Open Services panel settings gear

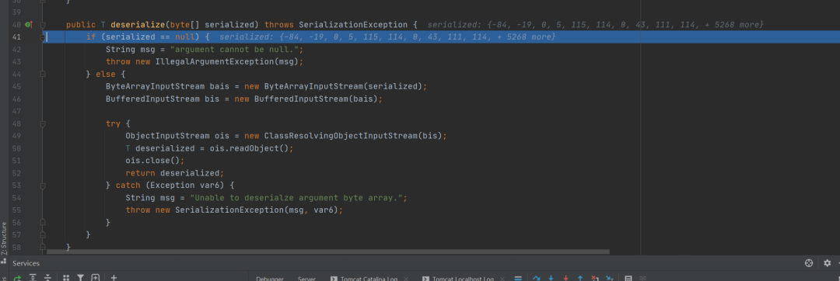(x=827, y=263)
